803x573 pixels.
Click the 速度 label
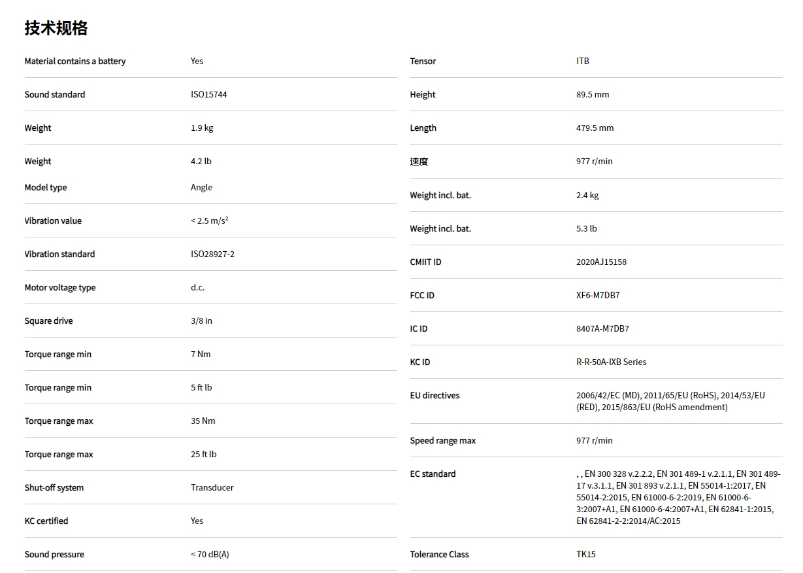tap(419, 162)
